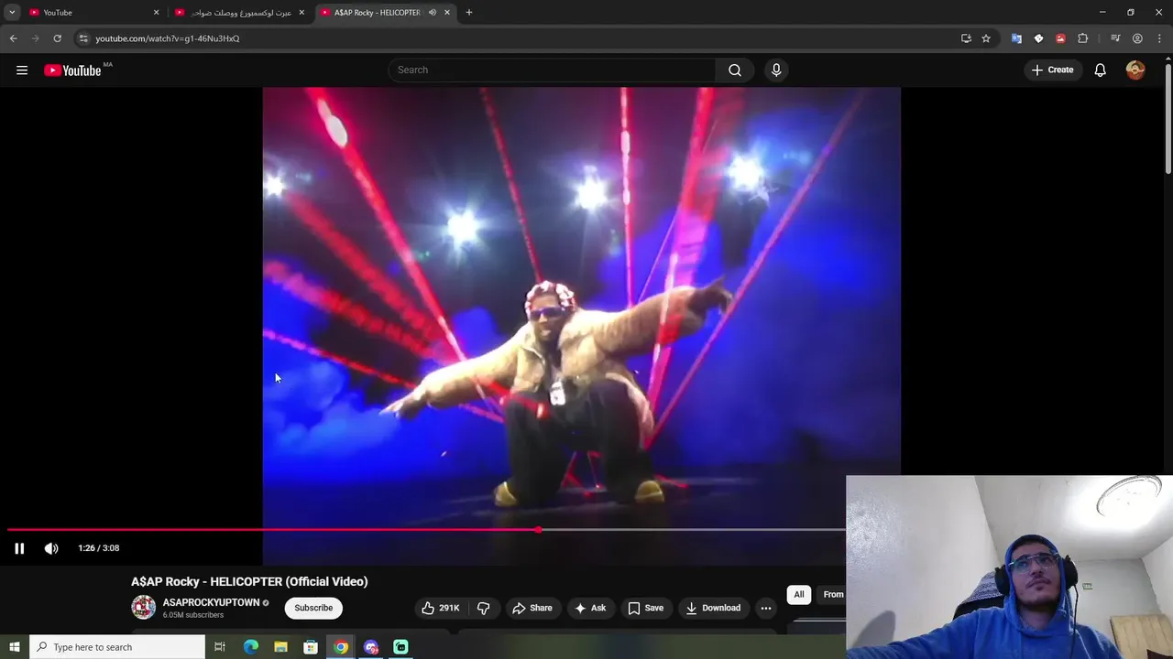
Task: Like the video (291K thumbs up)
Action: point(441,608)
